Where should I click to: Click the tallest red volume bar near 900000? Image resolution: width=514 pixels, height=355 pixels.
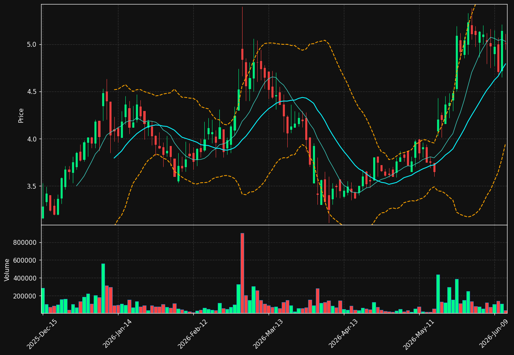click(x=242, y=273)
